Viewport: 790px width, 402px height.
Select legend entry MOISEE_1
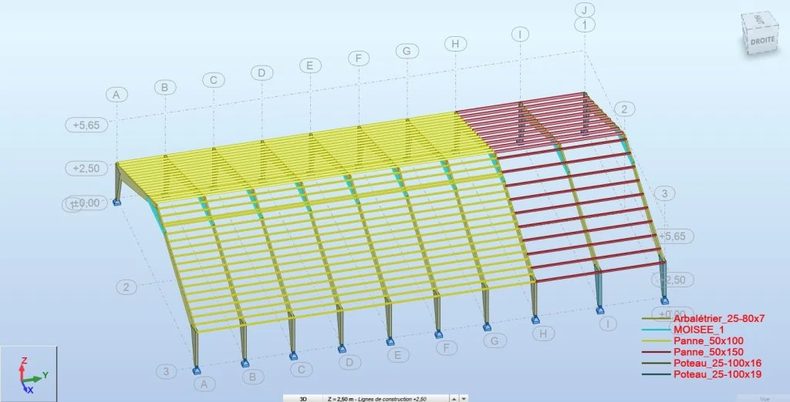(701, 330)
